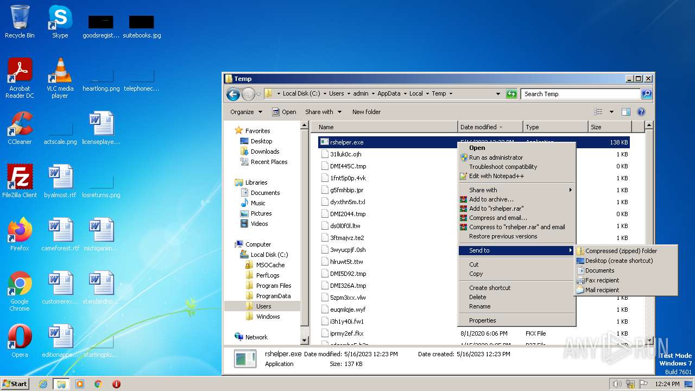Expand the views options arrow
The width and height of the screenshot is (695, 391).
click(x=611, y=112)
